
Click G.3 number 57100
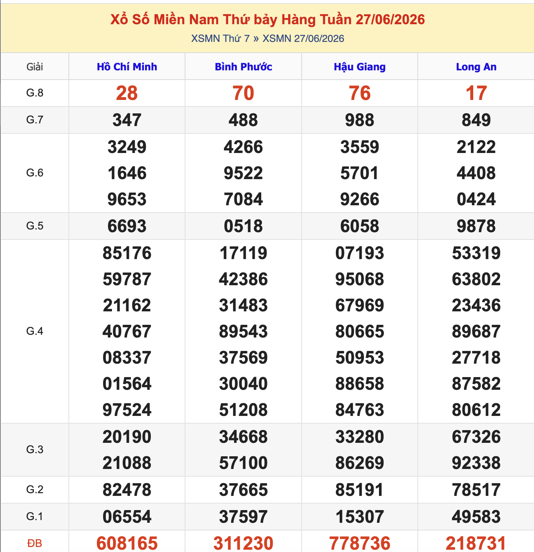pyautogui.click(x=244, y=463)
